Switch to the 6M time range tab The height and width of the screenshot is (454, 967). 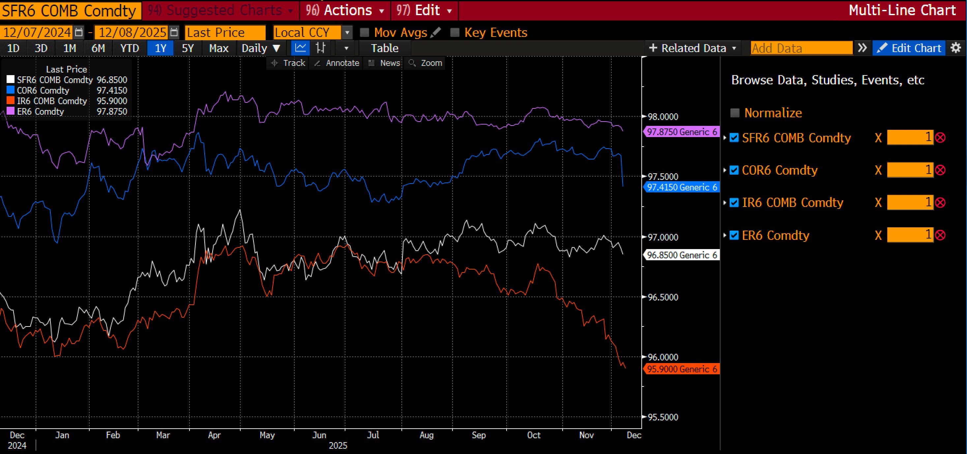click(x=98, y=48)
